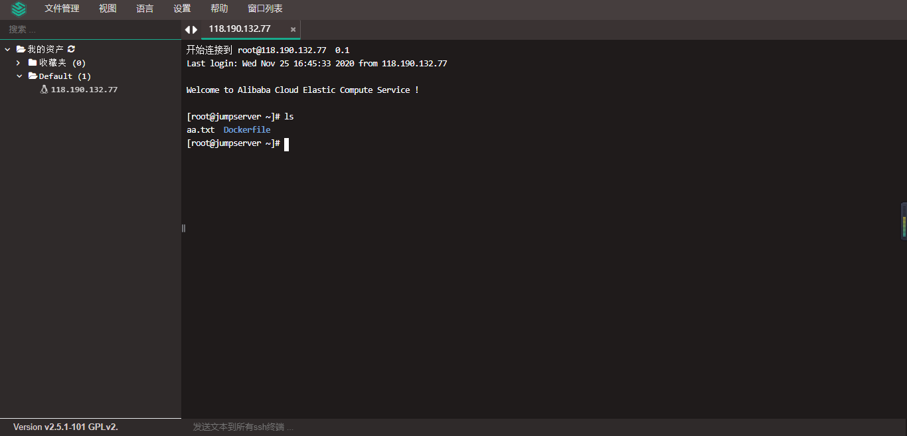Click the sidebar splitter handle
Screen dimensions: 907x436
(183, 228)
